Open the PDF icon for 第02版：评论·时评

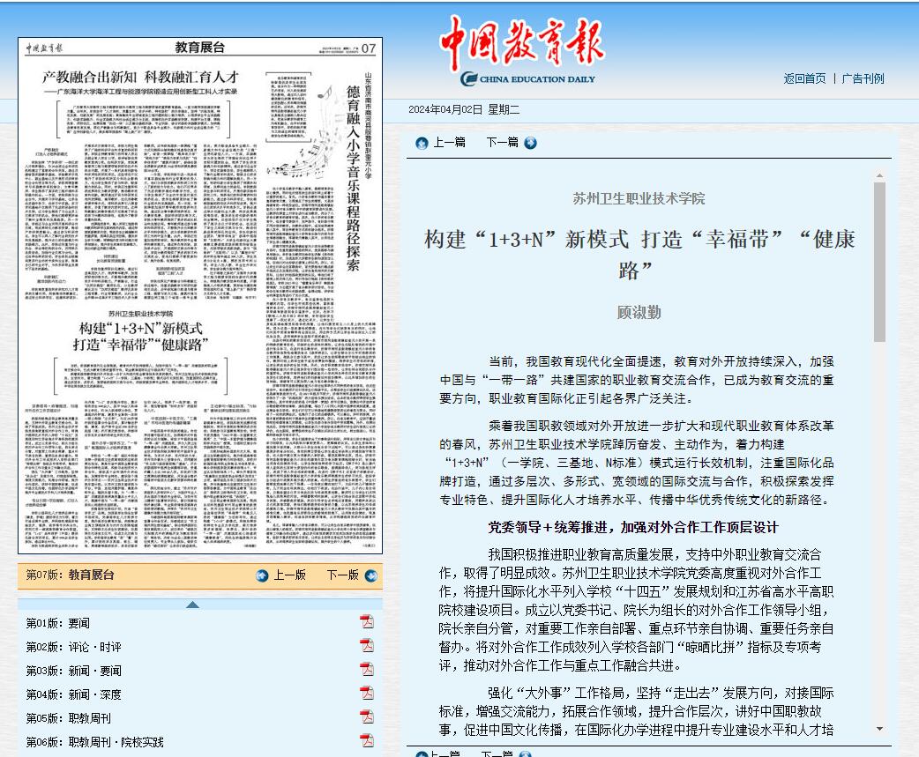pyautogui.click(x=367, y=645)
